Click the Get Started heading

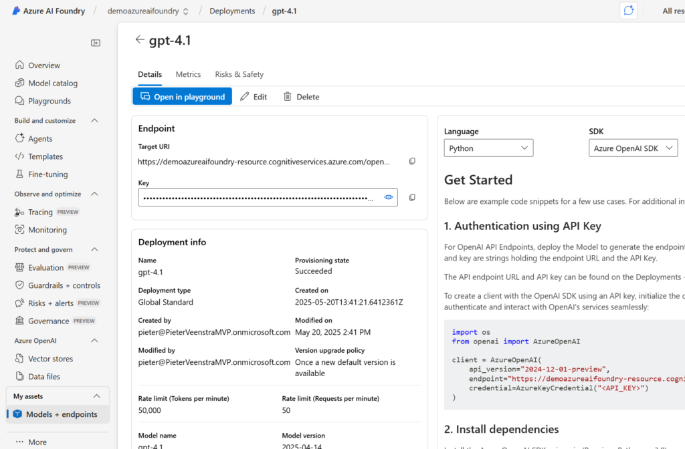click(478, 180)
